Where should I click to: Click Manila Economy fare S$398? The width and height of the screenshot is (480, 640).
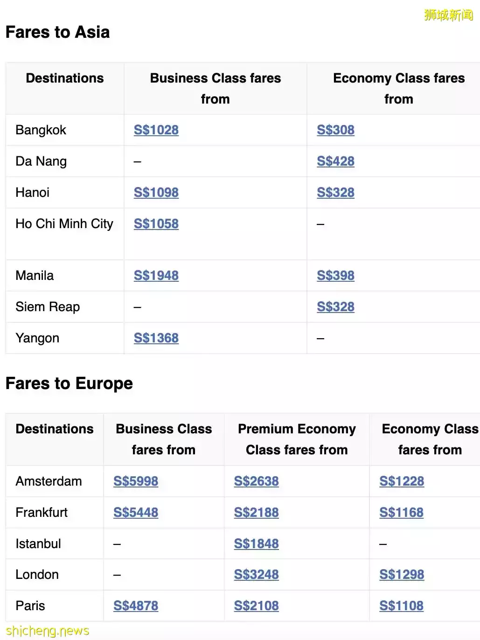[335, 276]
